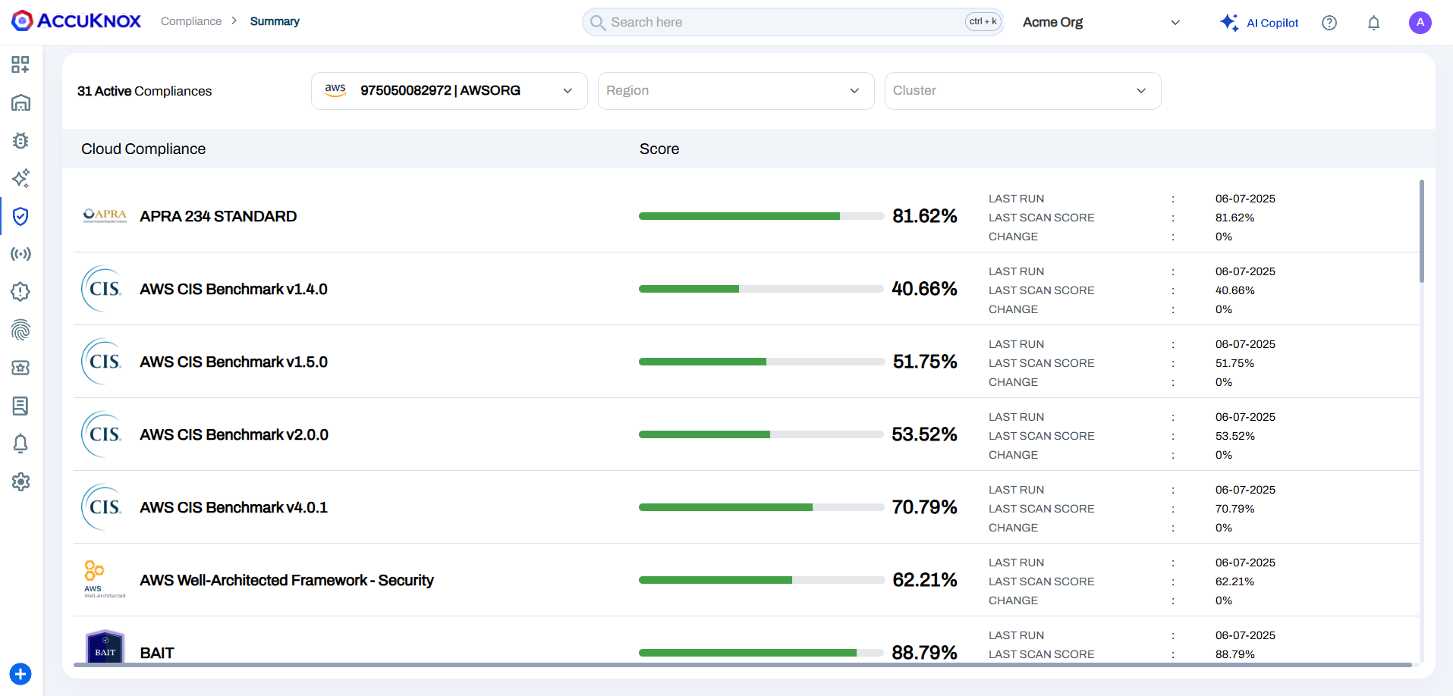Viewport: 1453px width, 696px height.
Task: Open the AWS account 975050082972 dropdown
Action: 448,91
